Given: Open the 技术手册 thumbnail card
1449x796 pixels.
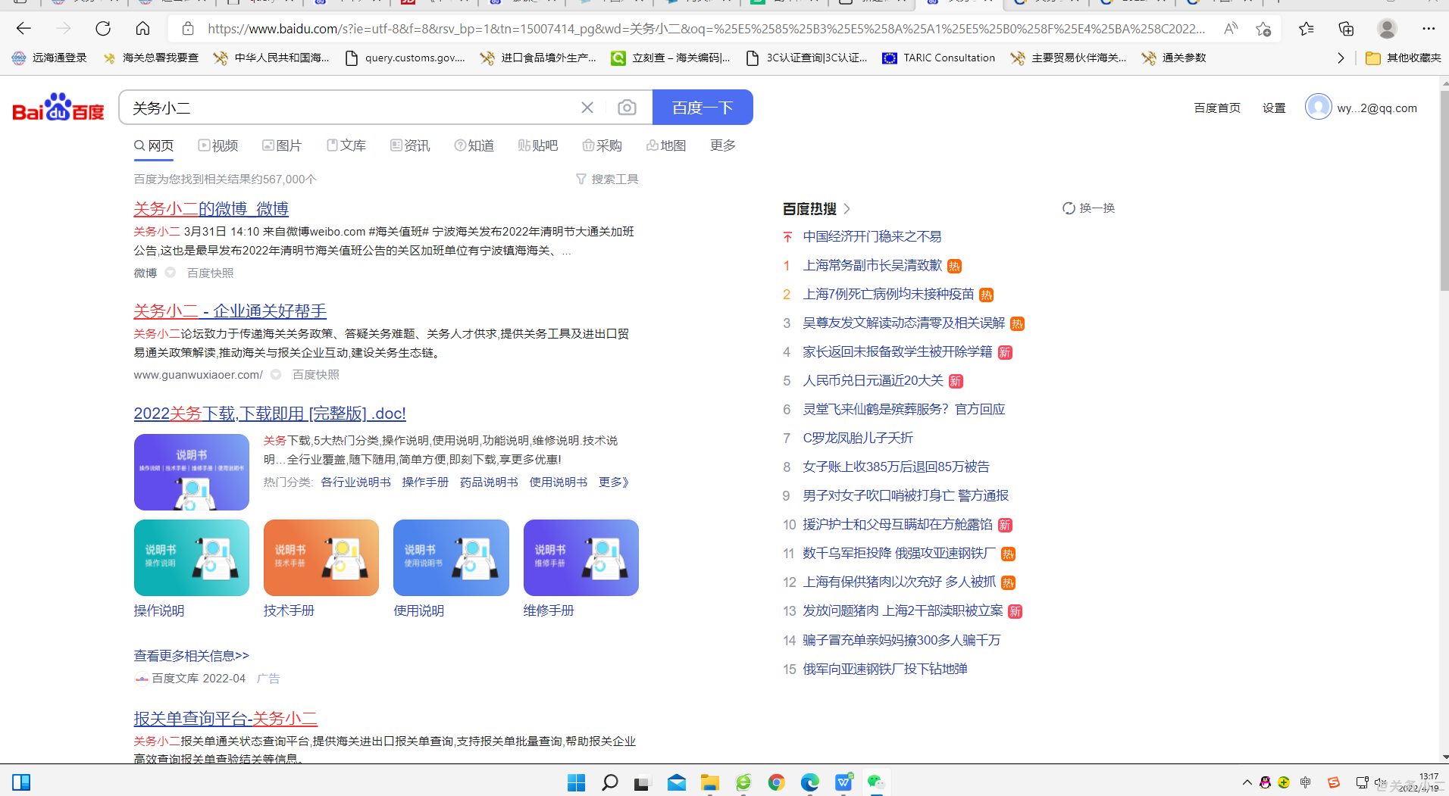Looking at the screenshot, I should click(x=321, y=557).
